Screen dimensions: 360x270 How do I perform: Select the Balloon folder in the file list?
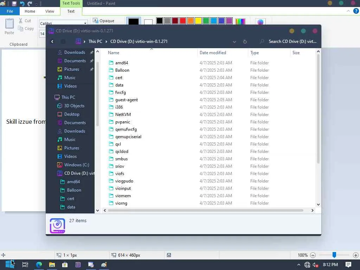[x=122, y=70]
